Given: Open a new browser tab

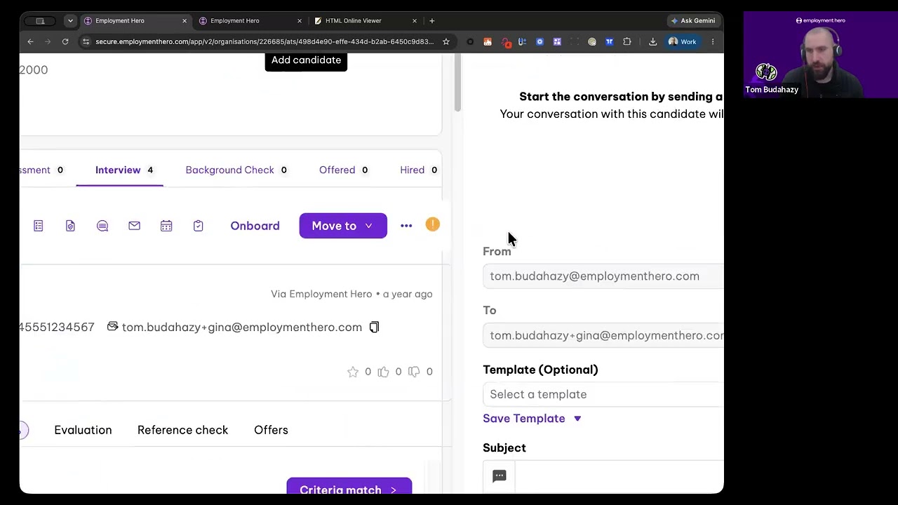Looking at the screenshot, I should (x=432, y=21).
